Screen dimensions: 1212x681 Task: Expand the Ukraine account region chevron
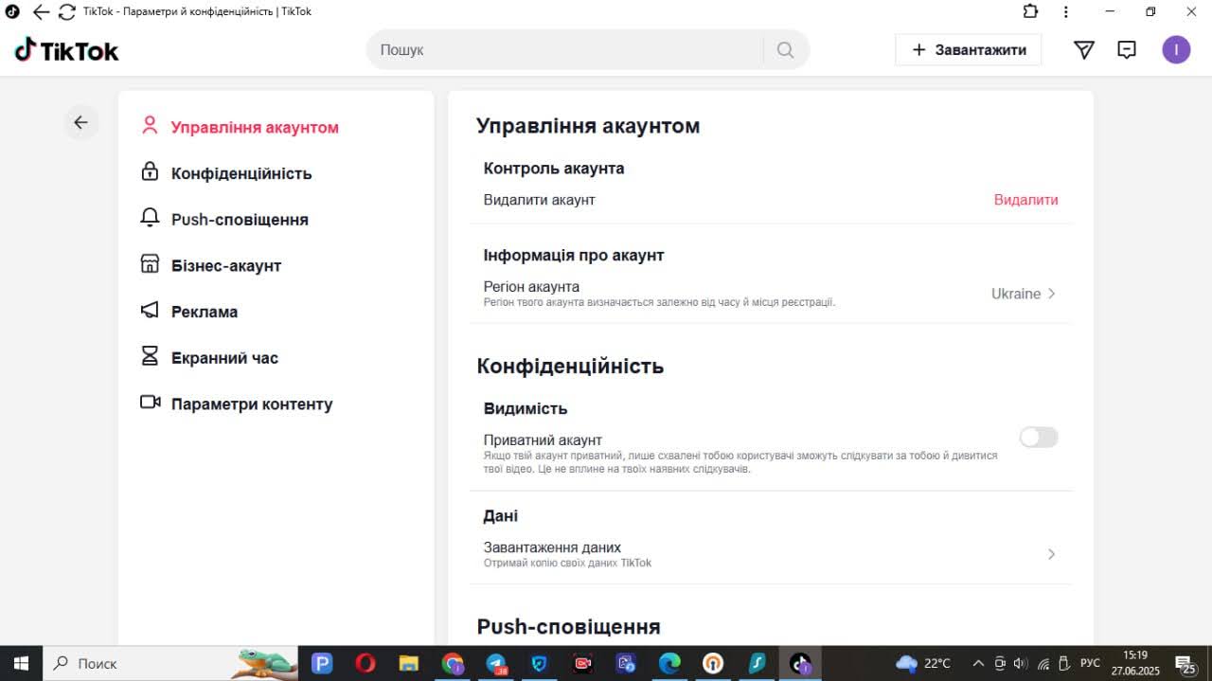tap(1050, 294)
